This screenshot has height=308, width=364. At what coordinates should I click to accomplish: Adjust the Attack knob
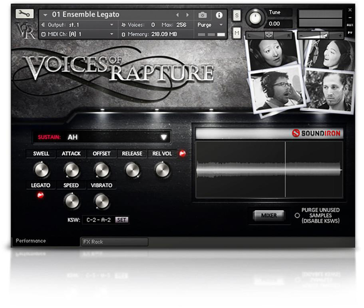[72, 170]
